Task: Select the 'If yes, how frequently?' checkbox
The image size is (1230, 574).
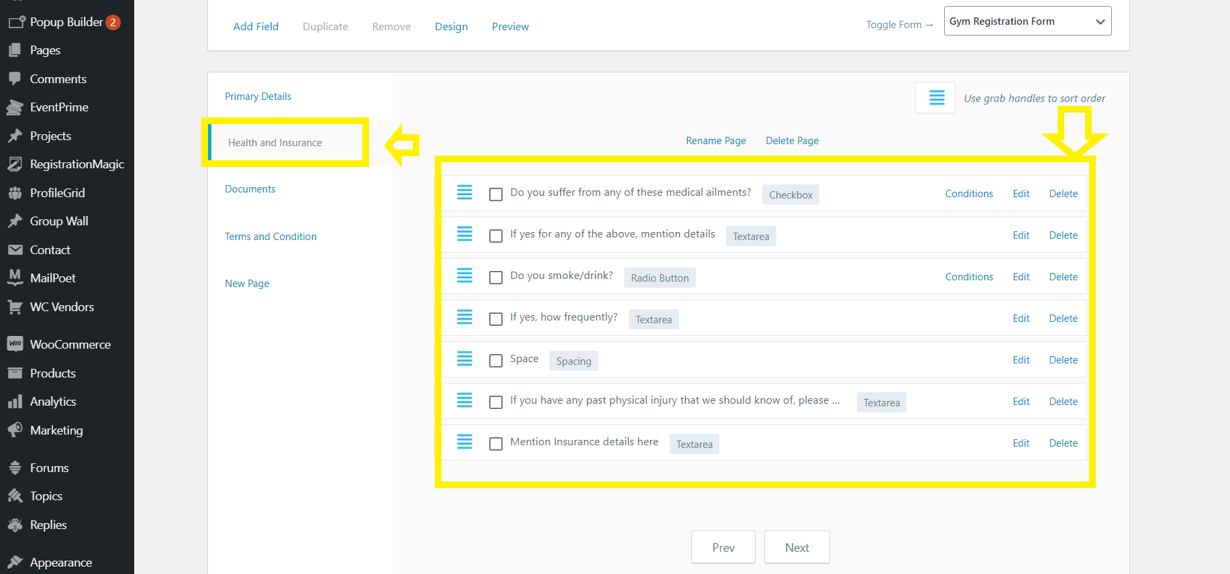Action: point(496,319)
